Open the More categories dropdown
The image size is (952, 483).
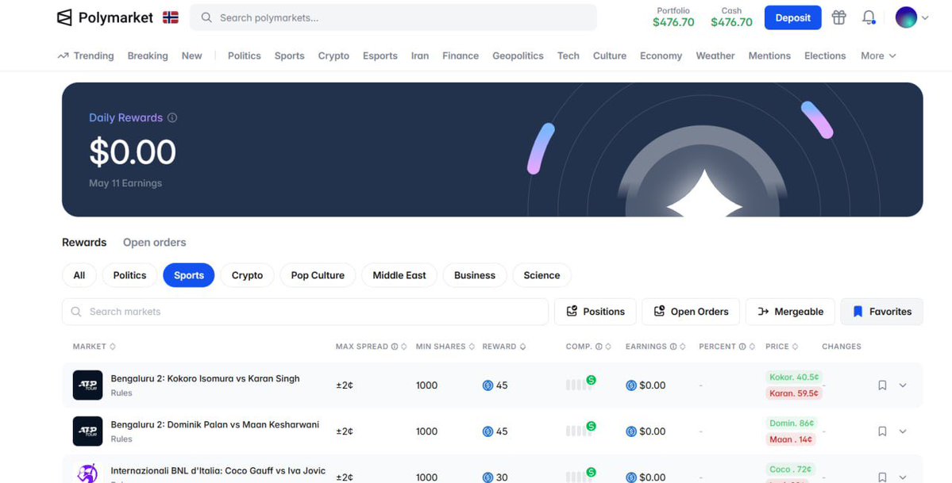coord(878,56)
